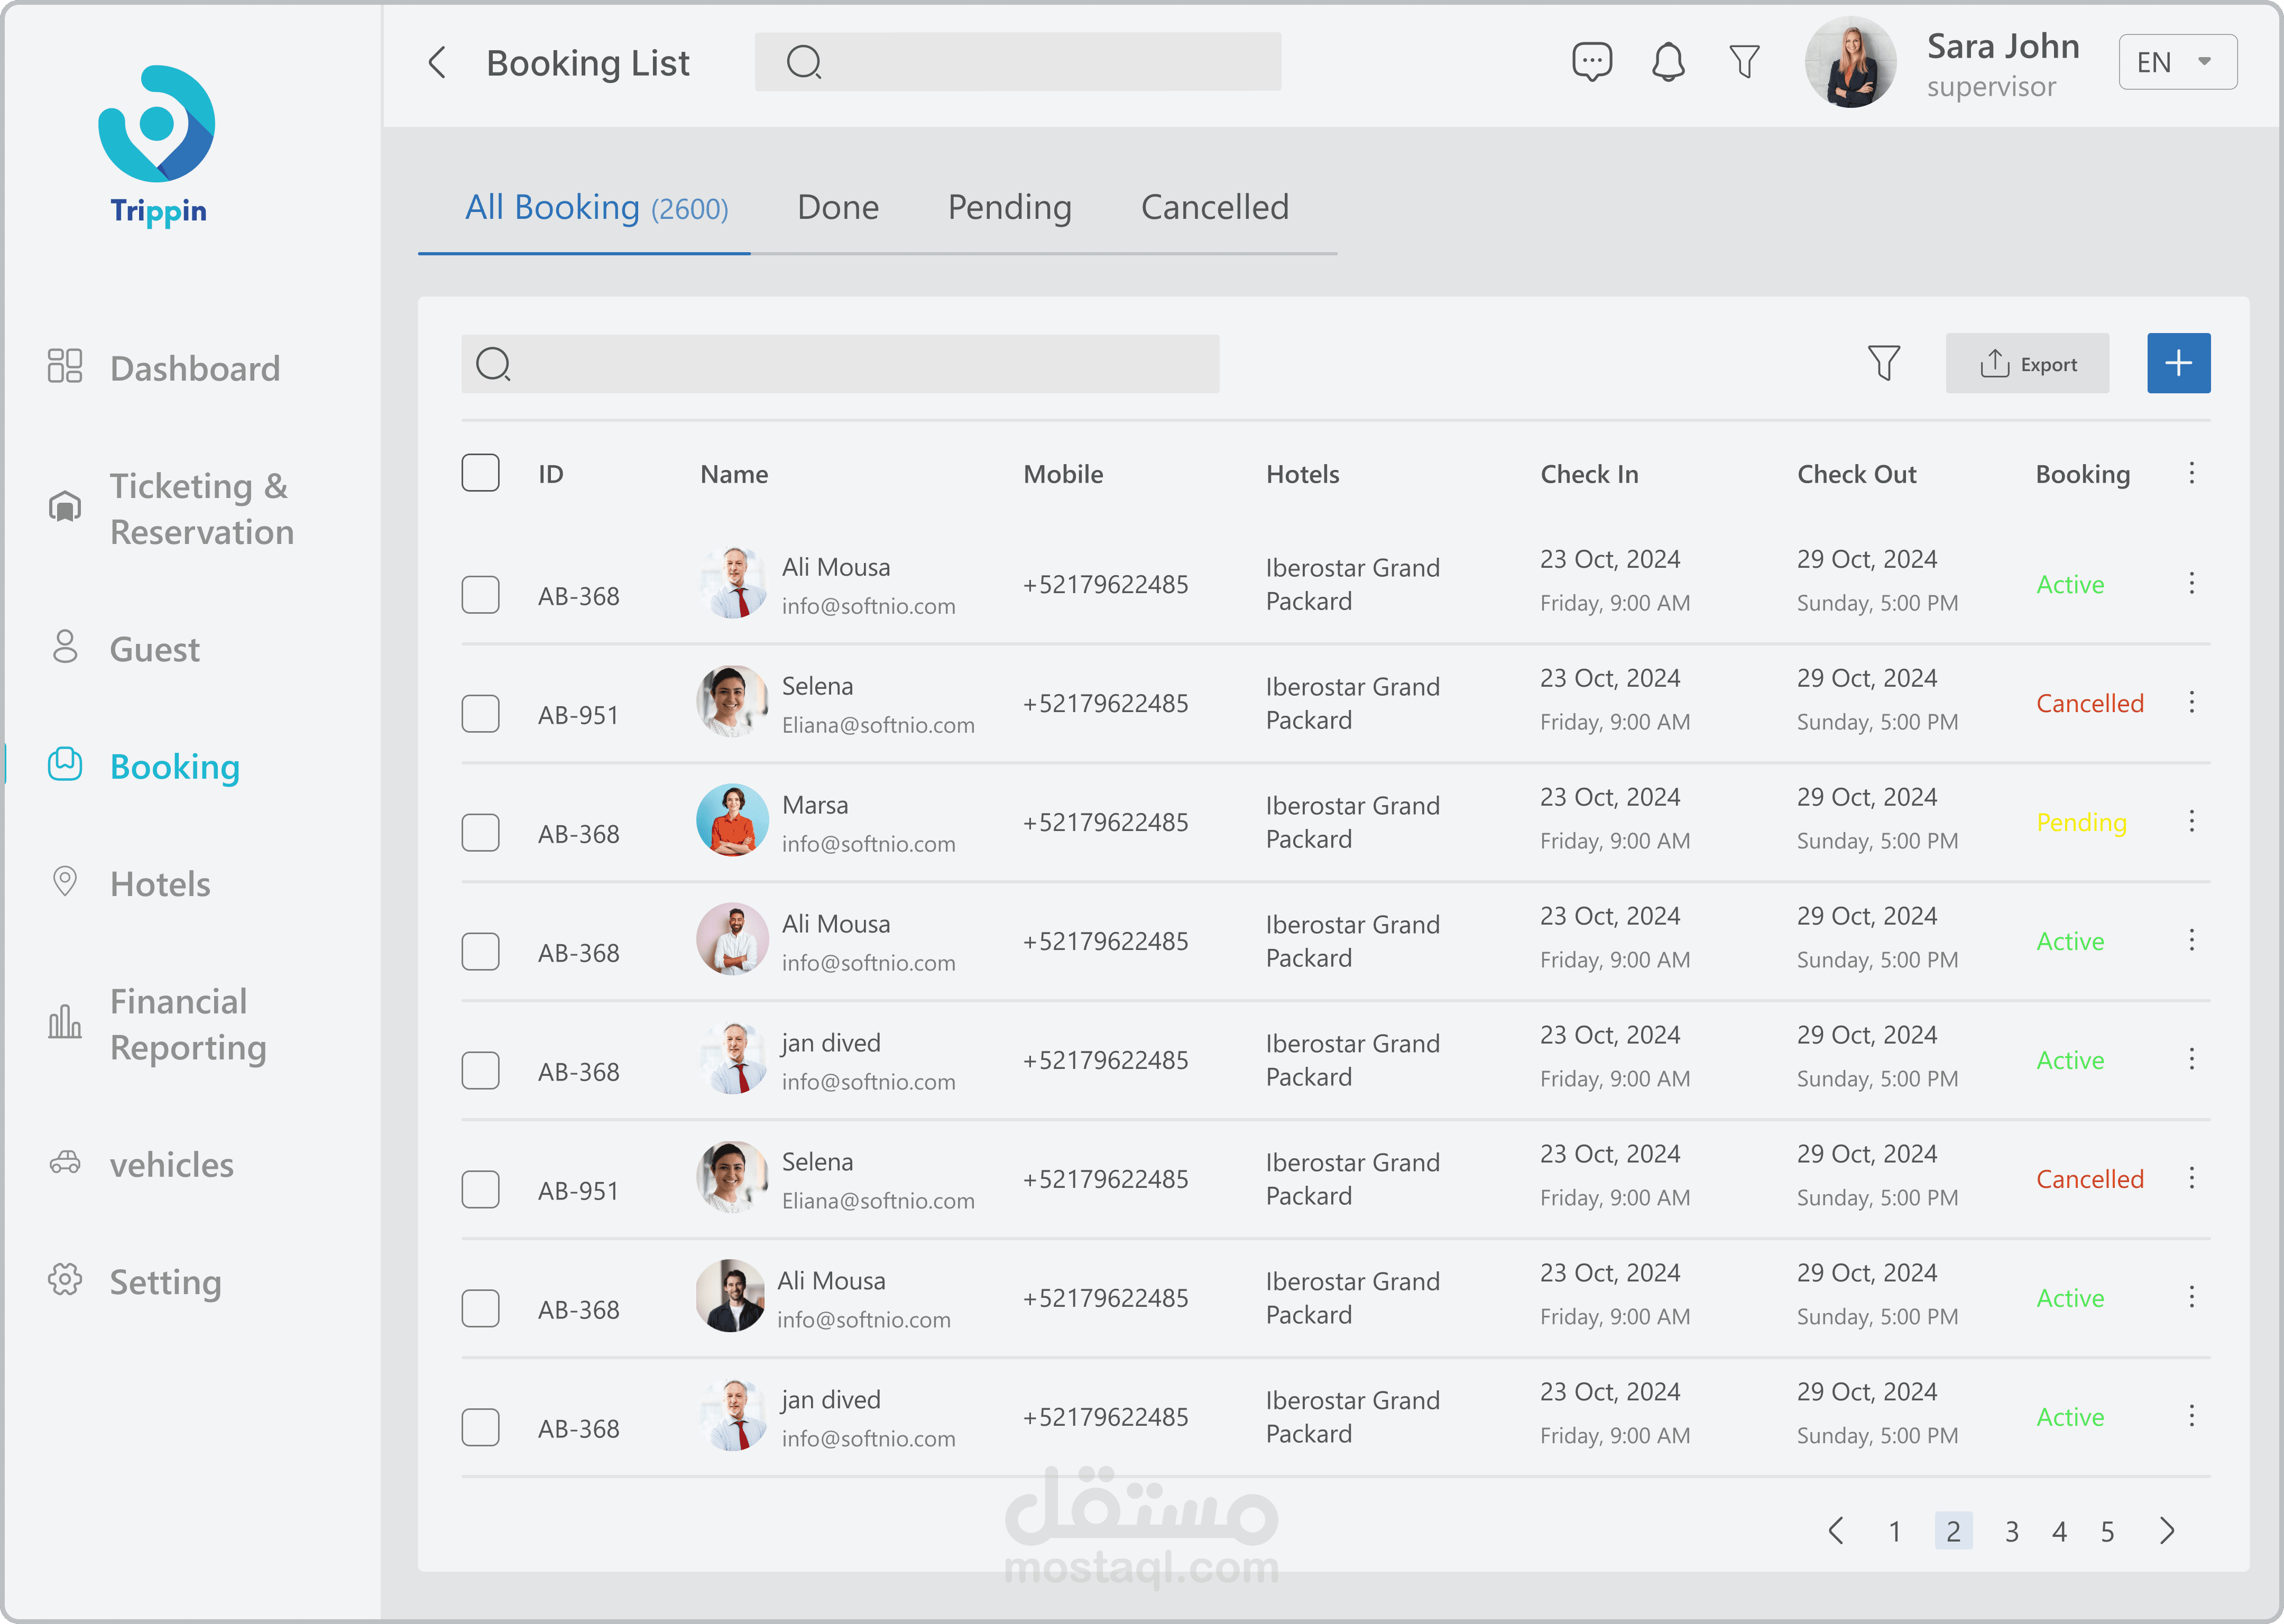Check the box for Marsa's booking row
The width and height of the screenshot is (2284, 1624).
click(480, 832)
